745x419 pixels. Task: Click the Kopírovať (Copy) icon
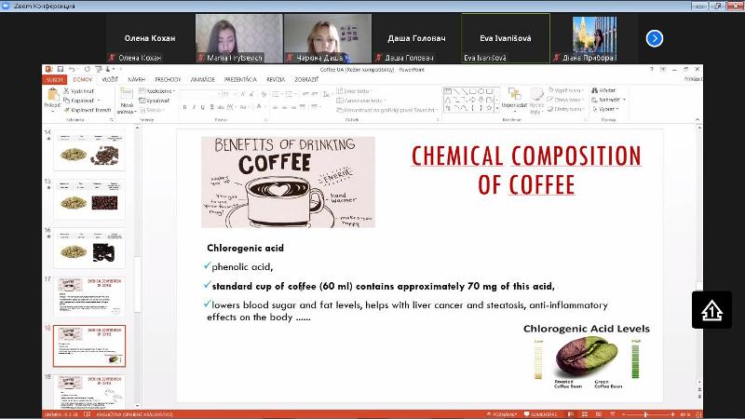click(66, 101)
